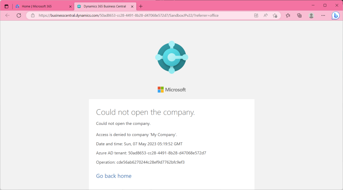This screenshot has width=343, height=190.
Task: Open split screen icon in address bar
Action: 256,15
